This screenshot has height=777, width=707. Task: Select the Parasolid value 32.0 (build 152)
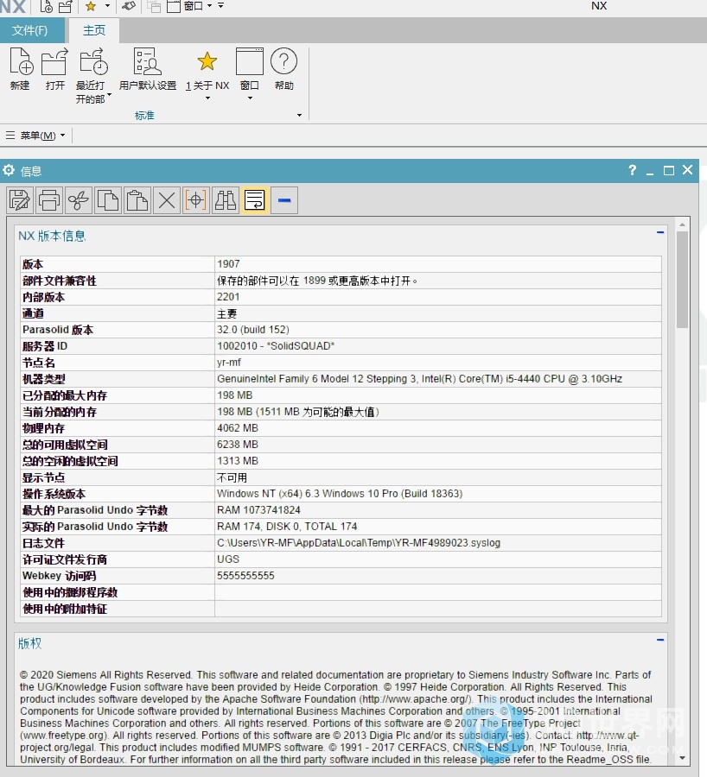[x=253, y=330]
